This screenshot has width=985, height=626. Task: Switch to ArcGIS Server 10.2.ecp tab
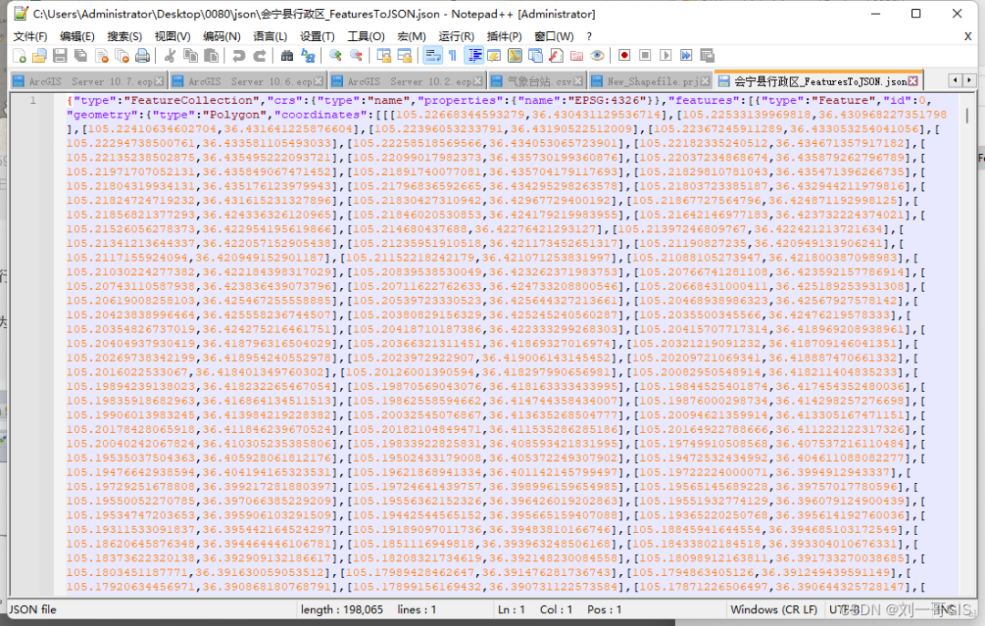407,81
